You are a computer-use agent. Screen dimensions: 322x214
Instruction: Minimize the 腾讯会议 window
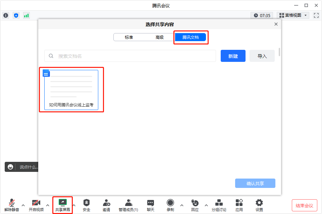(296, 5)
